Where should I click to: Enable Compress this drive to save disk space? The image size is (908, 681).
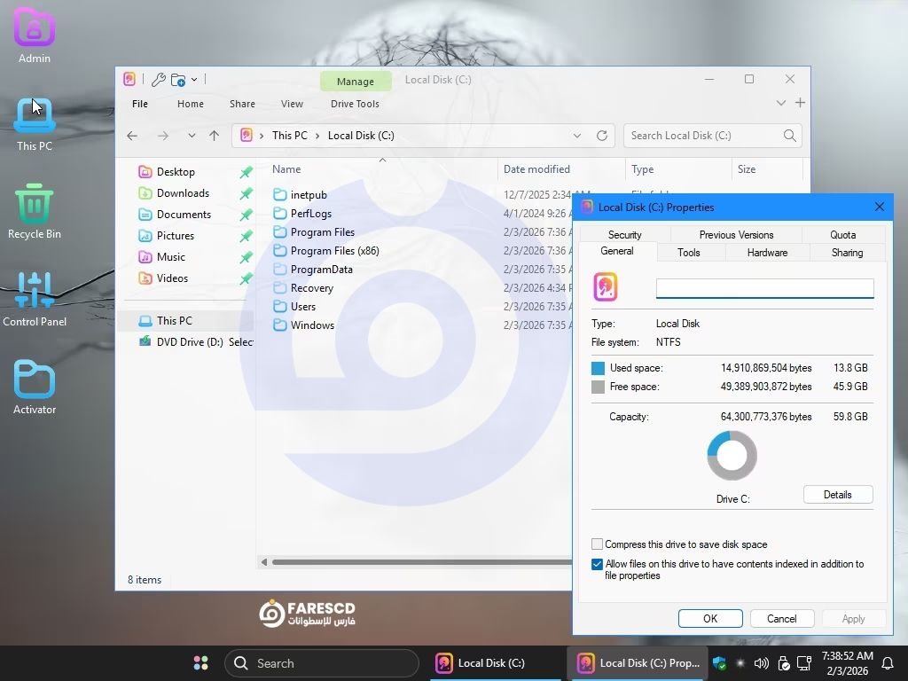pos(598,544)
